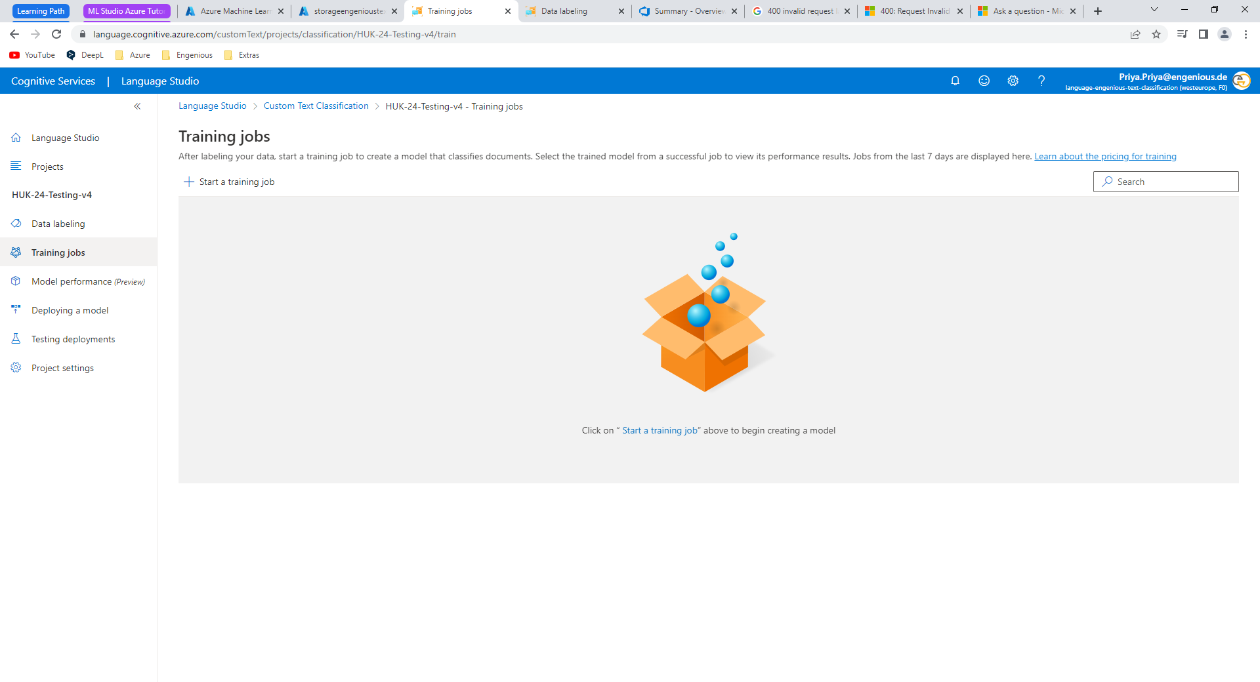Bookmark this page with star icon
Viewport: 1260px width, 682px height.
(1156, 34)
